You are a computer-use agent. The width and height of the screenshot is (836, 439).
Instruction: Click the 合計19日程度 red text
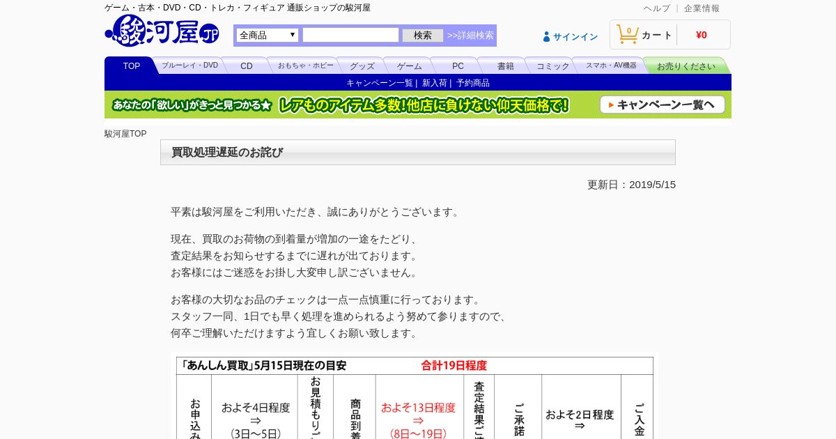click(454, 365)
